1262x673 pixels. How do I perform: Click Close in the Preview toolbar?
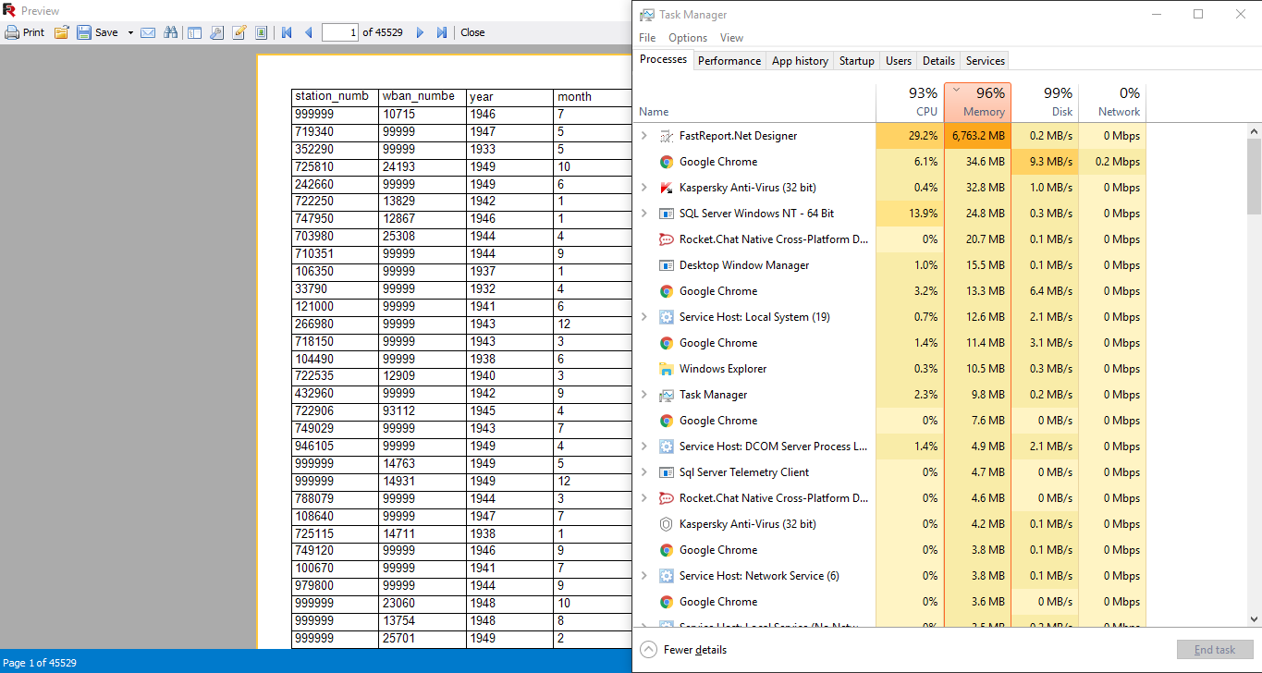472,32
